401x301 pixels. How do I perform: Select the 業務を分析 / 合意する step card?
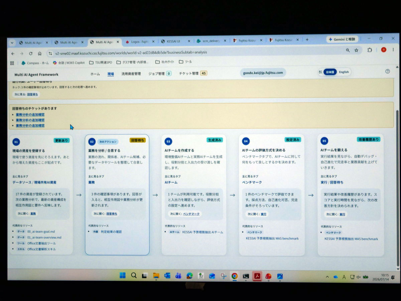coord(117,195)
